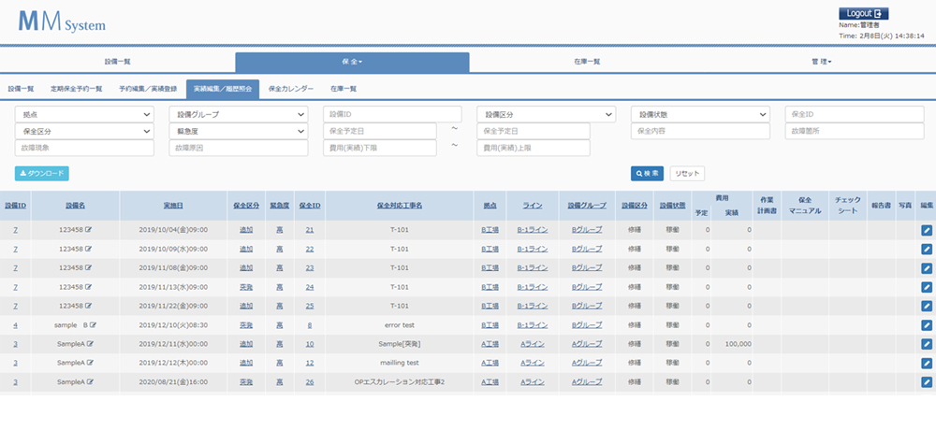Image resolution: width=936 pixels, height=430 pixels.
Task: Switch to the 予約編集/実績登録 tab
Action: pyautogui.click(x=148, y=89)
